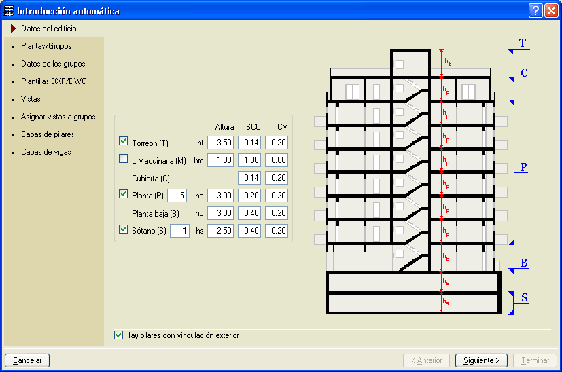562x372 pixels.
Task: Uncheck Hay pilares con vinculación exterior
Action: point(119,335)
